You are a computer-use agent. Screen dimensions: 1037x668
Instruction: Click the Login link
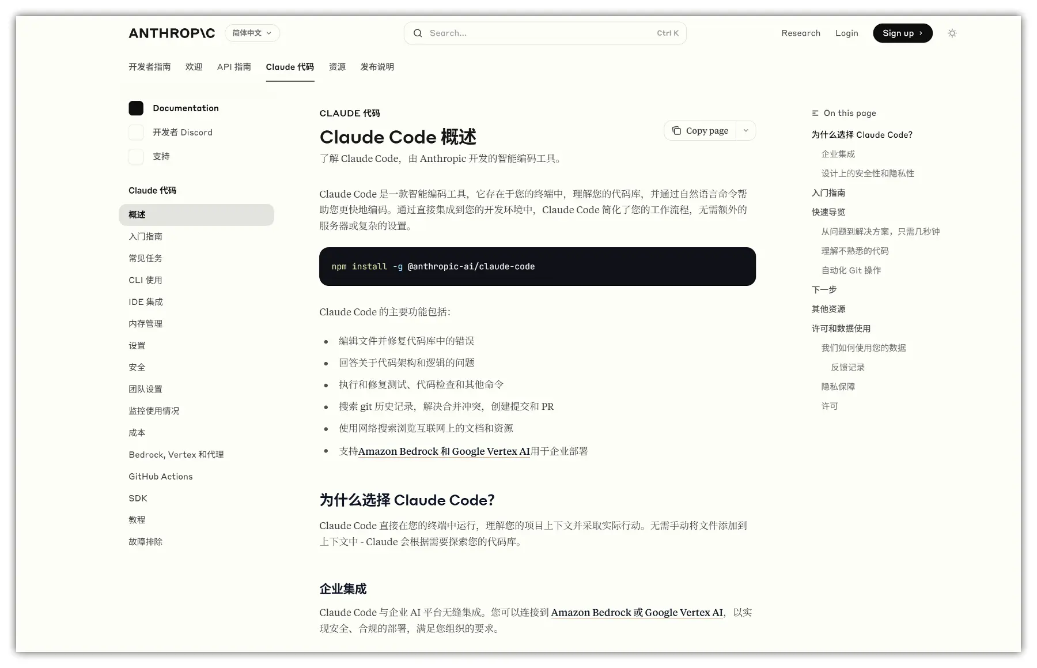click(847, 33)
